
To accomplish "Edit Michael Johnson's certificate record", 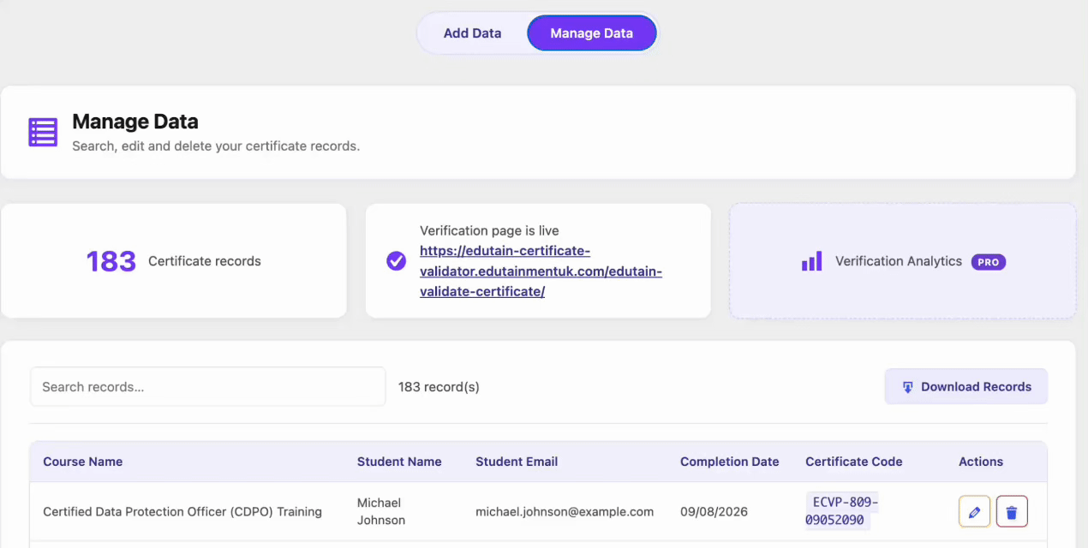I will (x=974, y=512).
